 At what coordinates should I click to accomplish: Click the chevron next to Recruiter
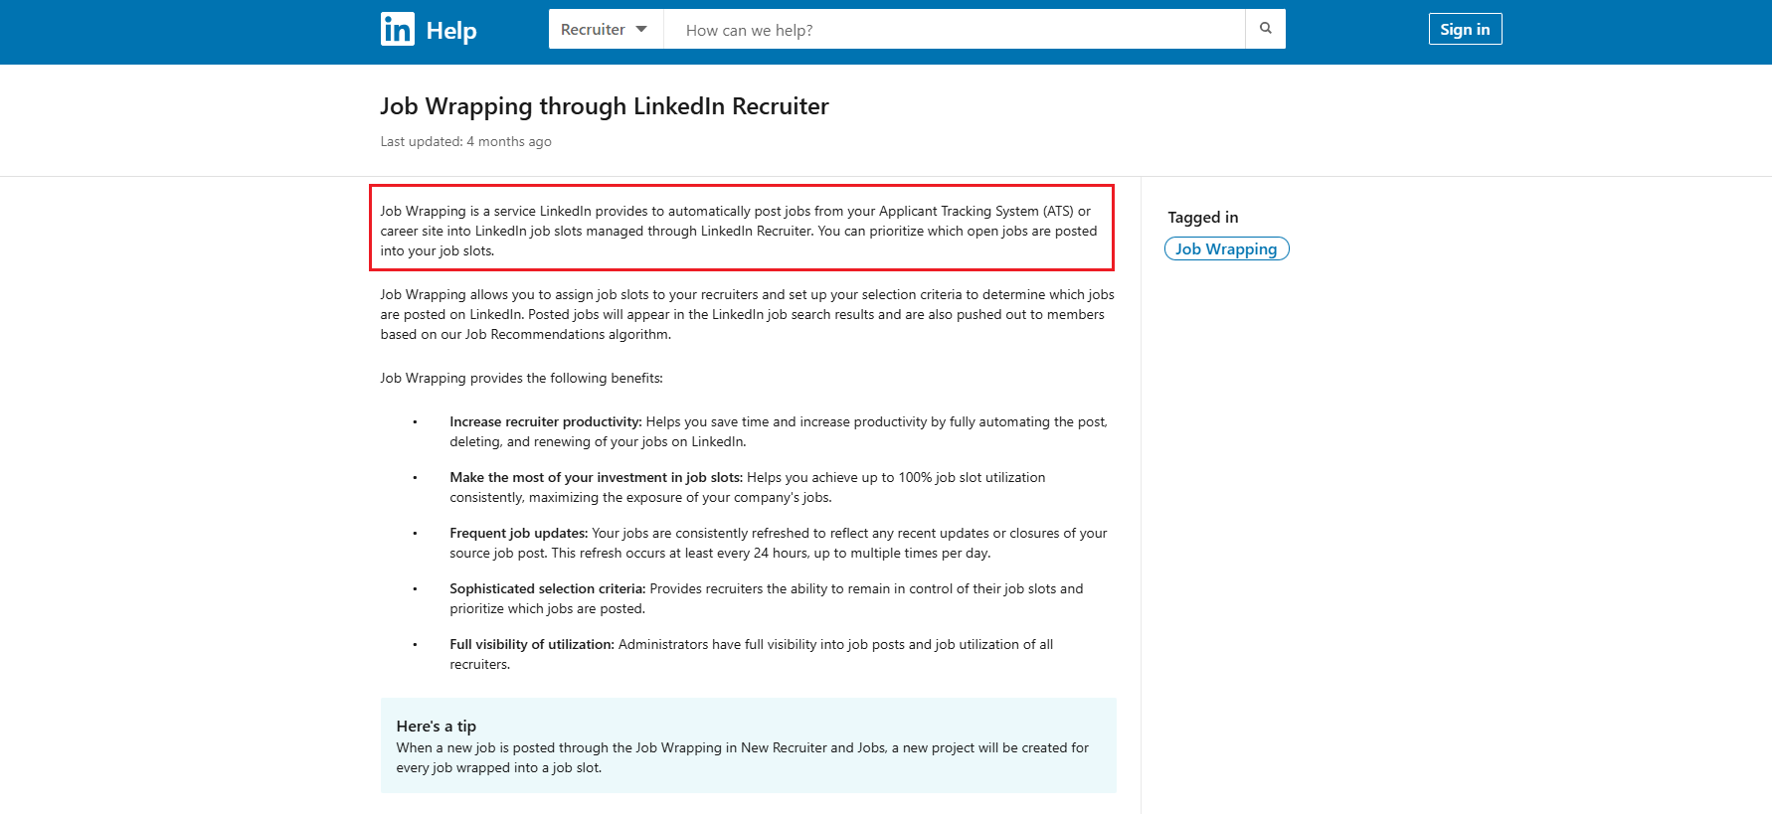pyautogui.click(x=642, y=29)
